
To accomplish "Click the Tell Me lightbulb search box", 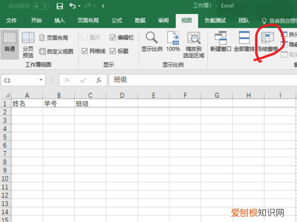I will [x=279, y=21].
